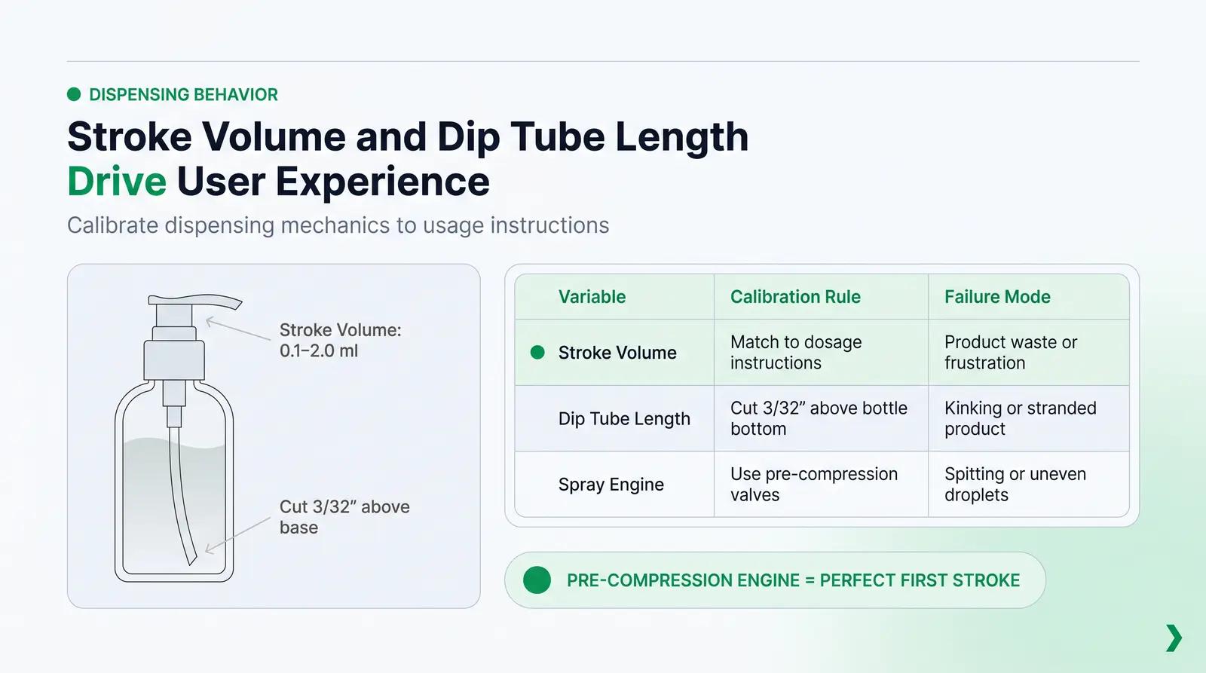This screenshot has width=1206, height=673.
Task: Select the green bullet next to Stroke Volume
Action: tap(537, 353)
